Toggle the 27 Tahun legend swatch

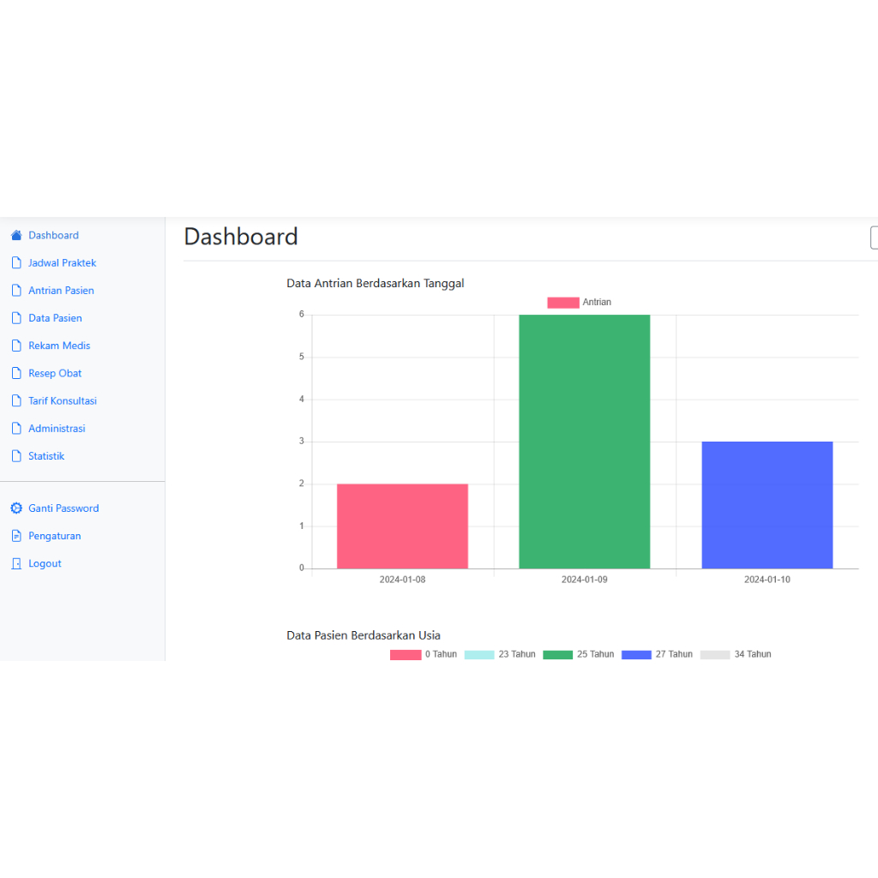coord(637,654)
